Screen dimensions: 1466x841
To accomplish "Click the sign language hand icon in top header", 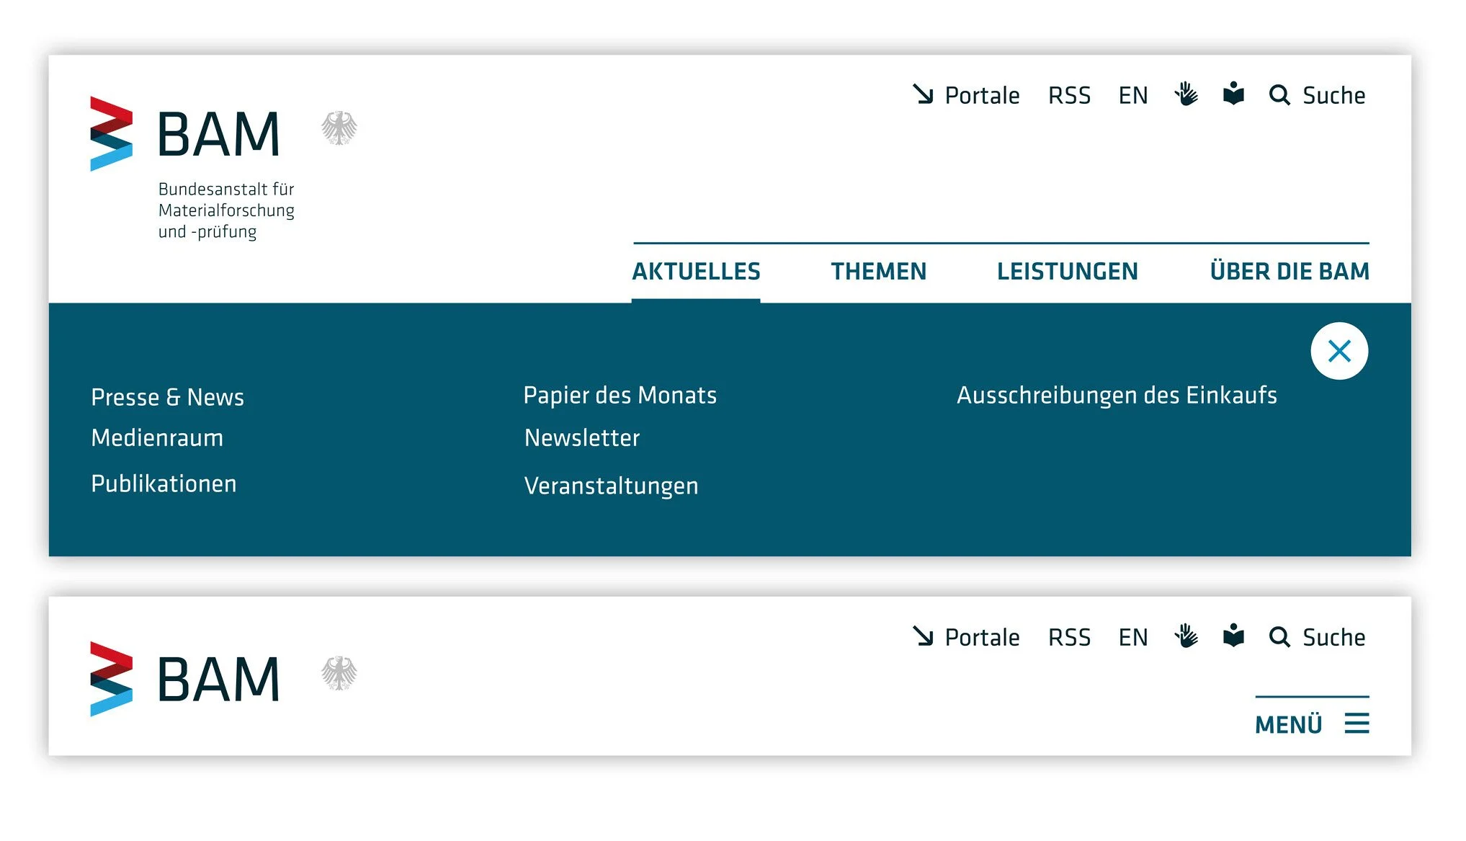I will tap(1186, 94).
